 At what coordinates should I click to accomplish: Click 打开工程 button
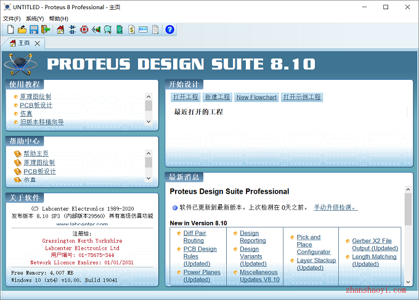click(185, 97)
